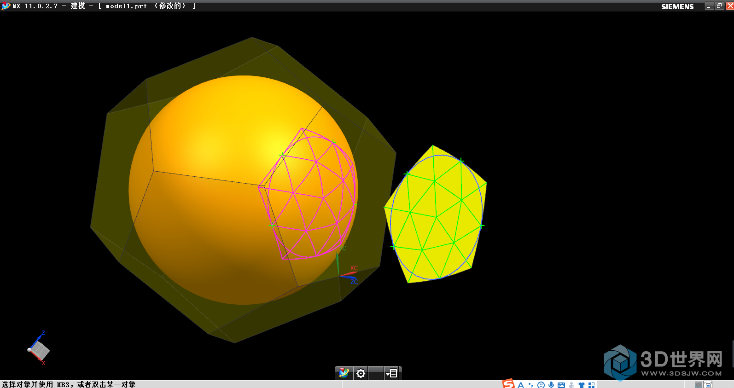Open the Sogou skin shirt icon
Screen dimensions: 734x388
[582, 385]
